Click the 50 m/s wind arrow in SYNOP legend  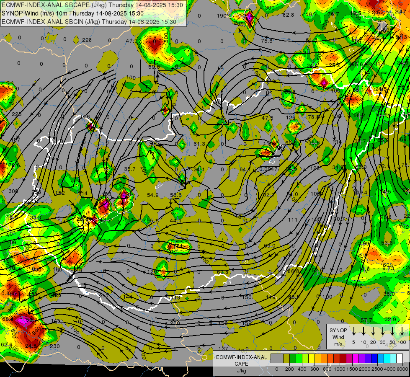tap(392, 331)
